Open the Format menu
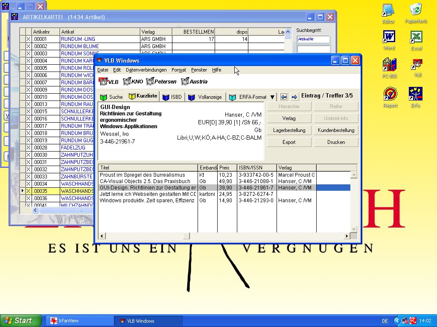This screenshot has height=327, width=437. (179, 70)
